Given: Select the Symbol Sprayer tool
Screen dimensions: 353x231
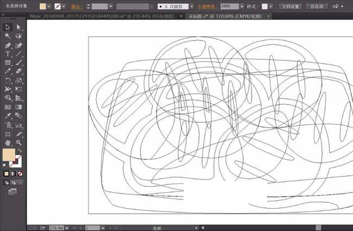Looking at the screenshot, I should click(8, 125).
